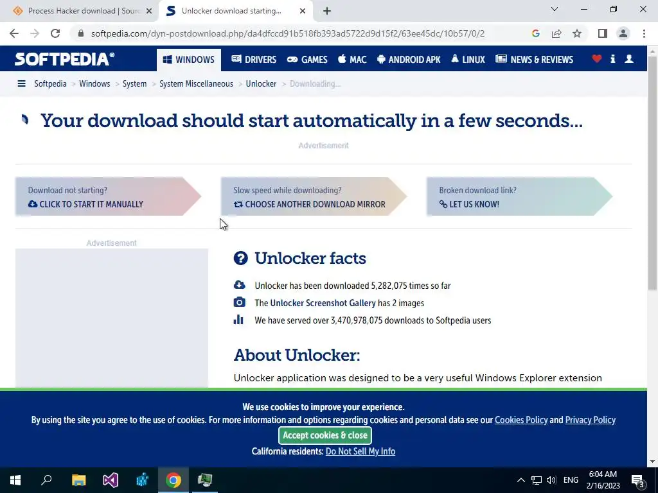Open News & Reviews section

click(534, 60)
